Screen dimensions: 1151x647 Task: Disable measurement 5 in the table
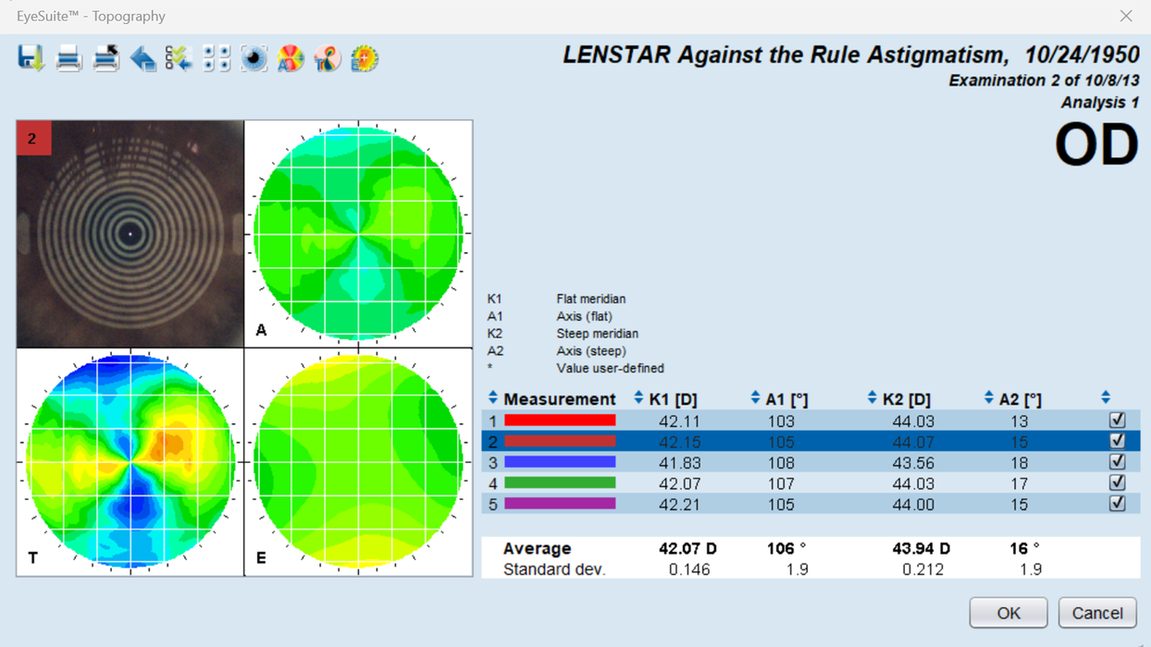[x=1118, y=504]
